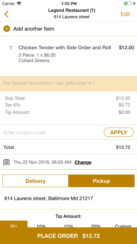
Task: Focus the special instructions field
Action: click(x=68, y=84)
